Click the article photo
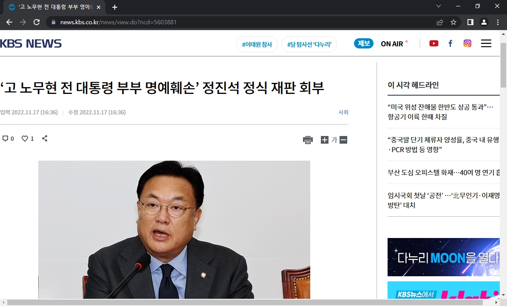Image resolution: width=507 pixels, height=306 pixels. 174,229
